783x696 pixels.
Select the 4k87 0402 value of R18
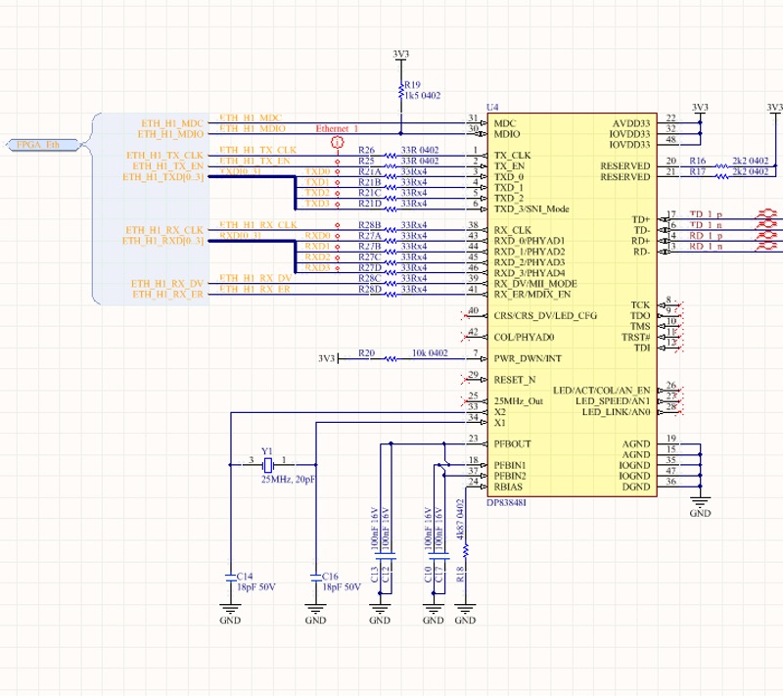pos(460,519)
